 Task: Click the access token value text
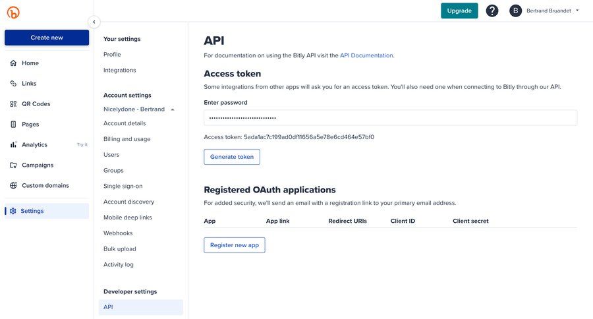tap(309, 137)
